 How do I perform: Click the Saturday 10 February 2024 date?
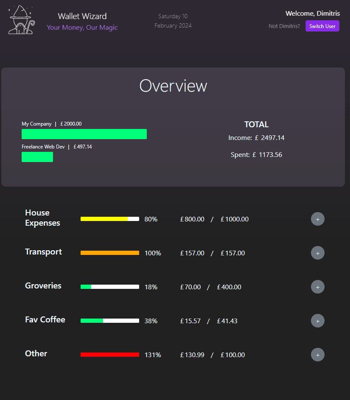pyautogui.click(x=173, y=21)
